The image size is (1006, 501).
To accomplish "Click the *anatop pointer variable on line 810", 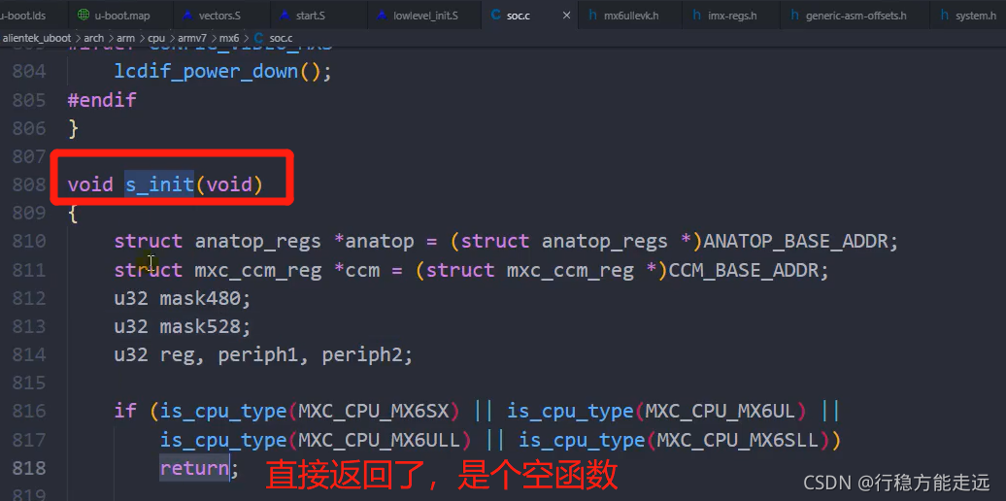I will (374, 241).
